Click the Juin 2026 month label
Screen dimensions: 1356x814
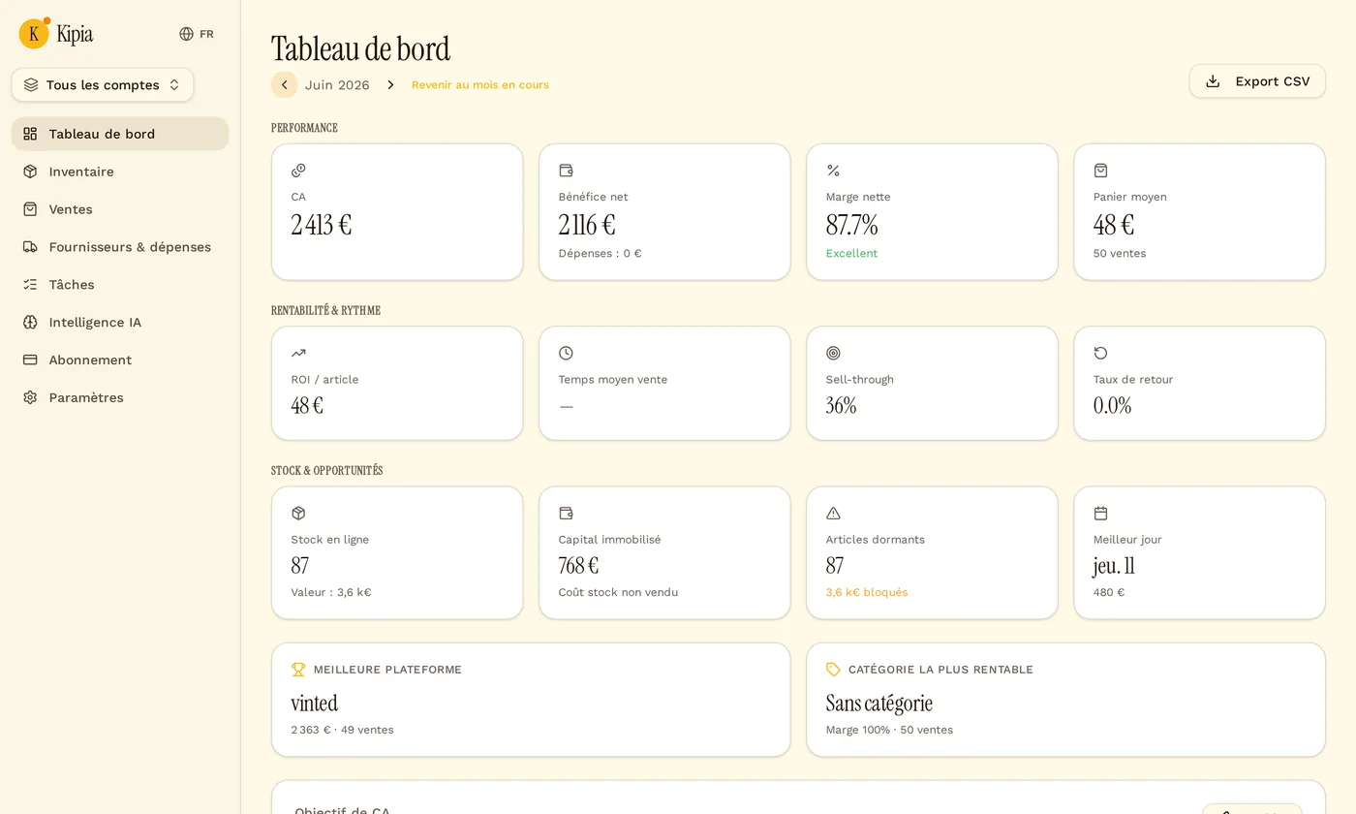[337, 85]
